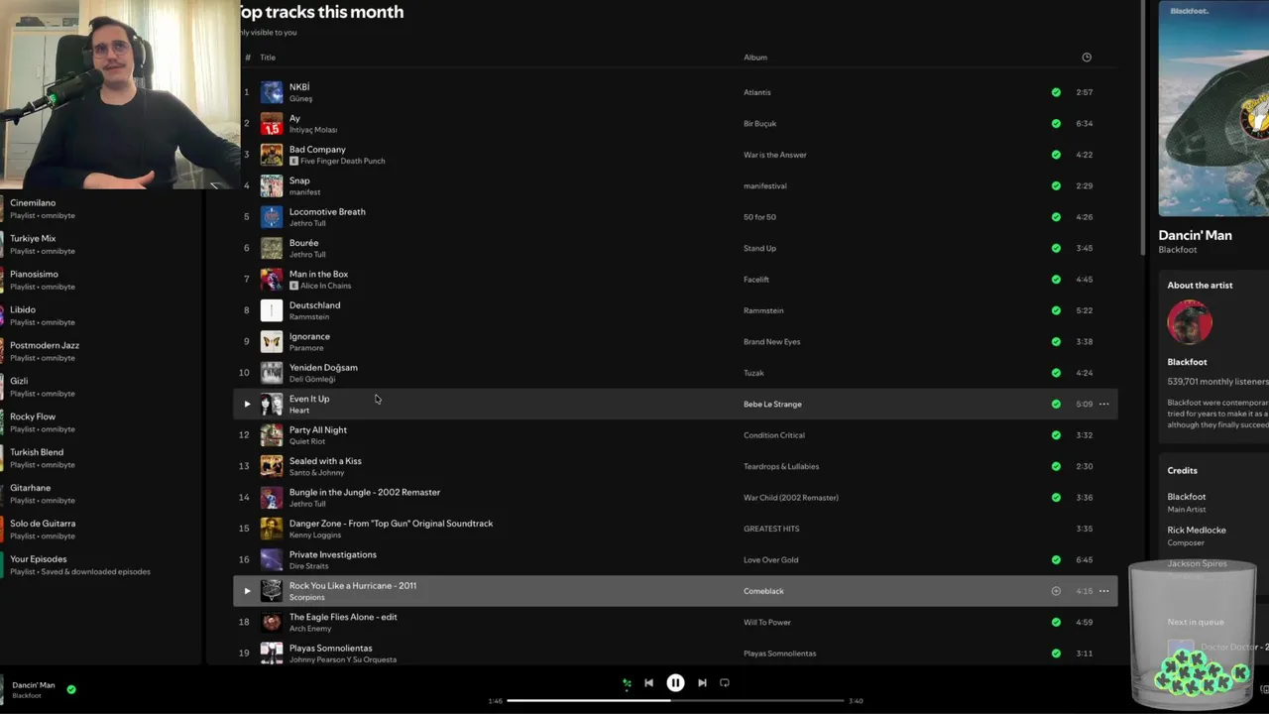This screenshot has height=714, width=1269.
Task: Select the Bungle in the Jungle track title
Action: click(365, 492)
